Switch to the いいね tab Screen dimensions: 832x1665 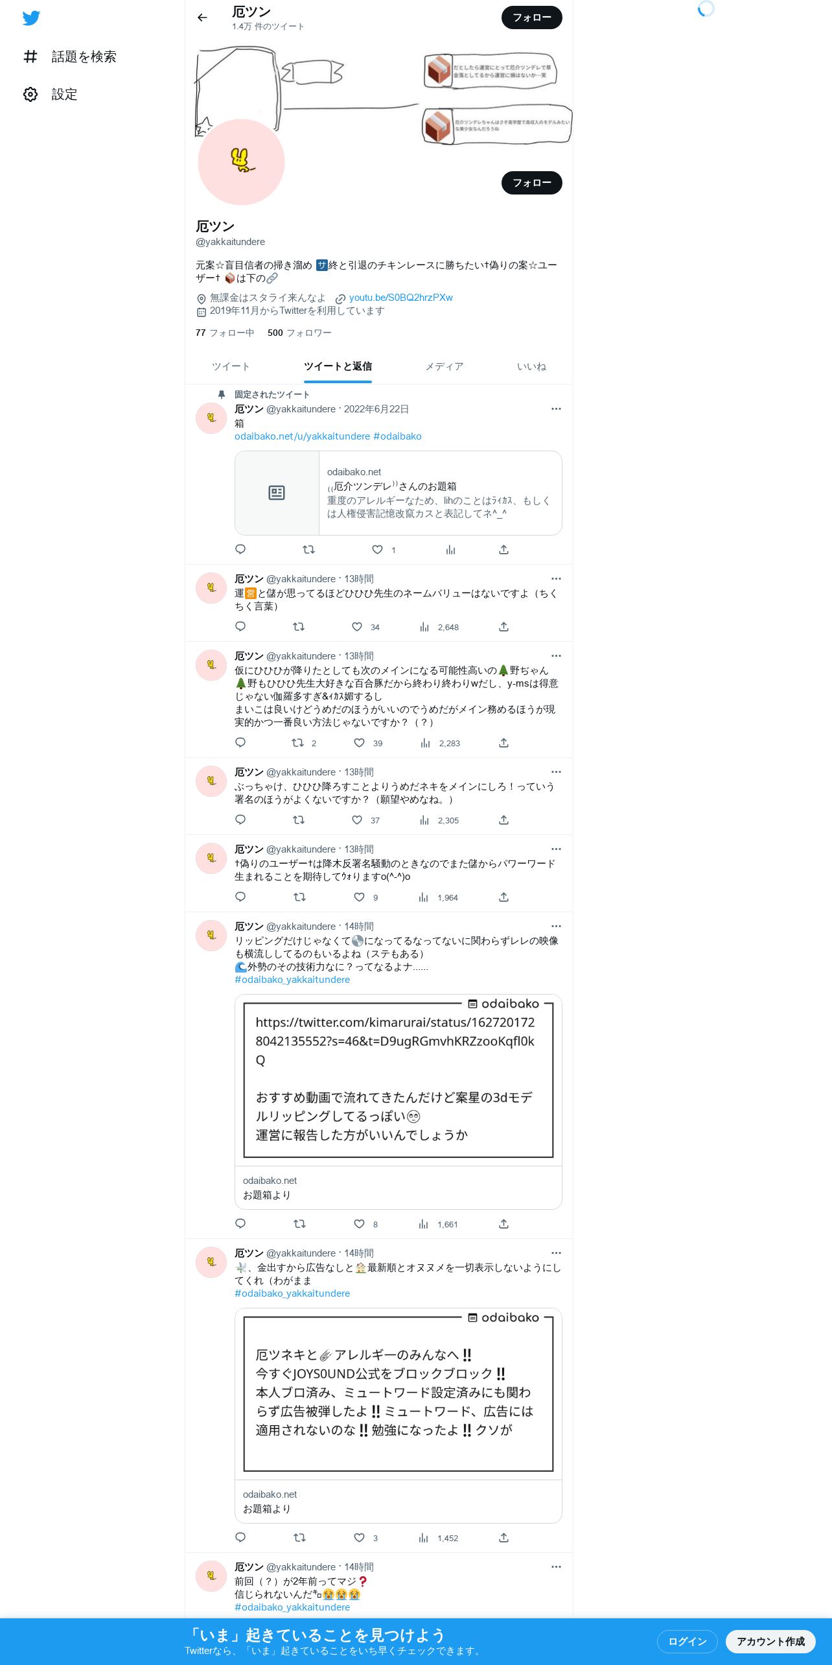531,367
